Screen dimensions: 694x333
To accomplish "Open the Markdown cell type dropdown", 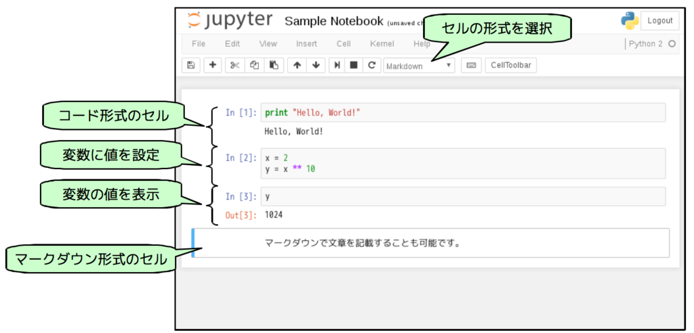I will (x=419, y=66).
